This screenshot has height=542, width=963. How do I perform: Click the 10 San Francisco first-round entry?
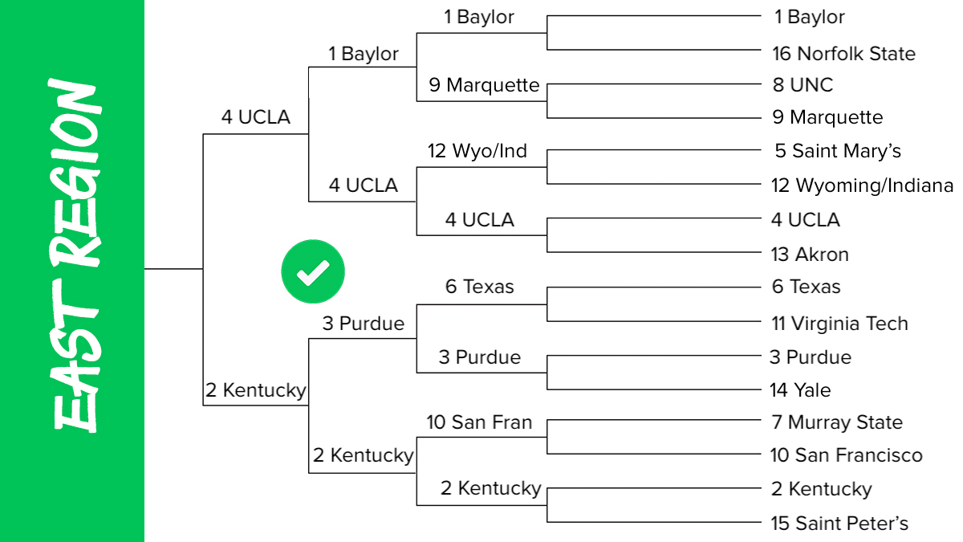coord(847,455)
